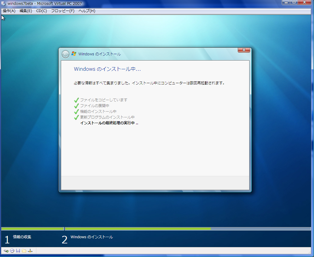Click the CD drive icon in status bar
This screenshot has height=257, width=314.
click(x=12, y=251)
